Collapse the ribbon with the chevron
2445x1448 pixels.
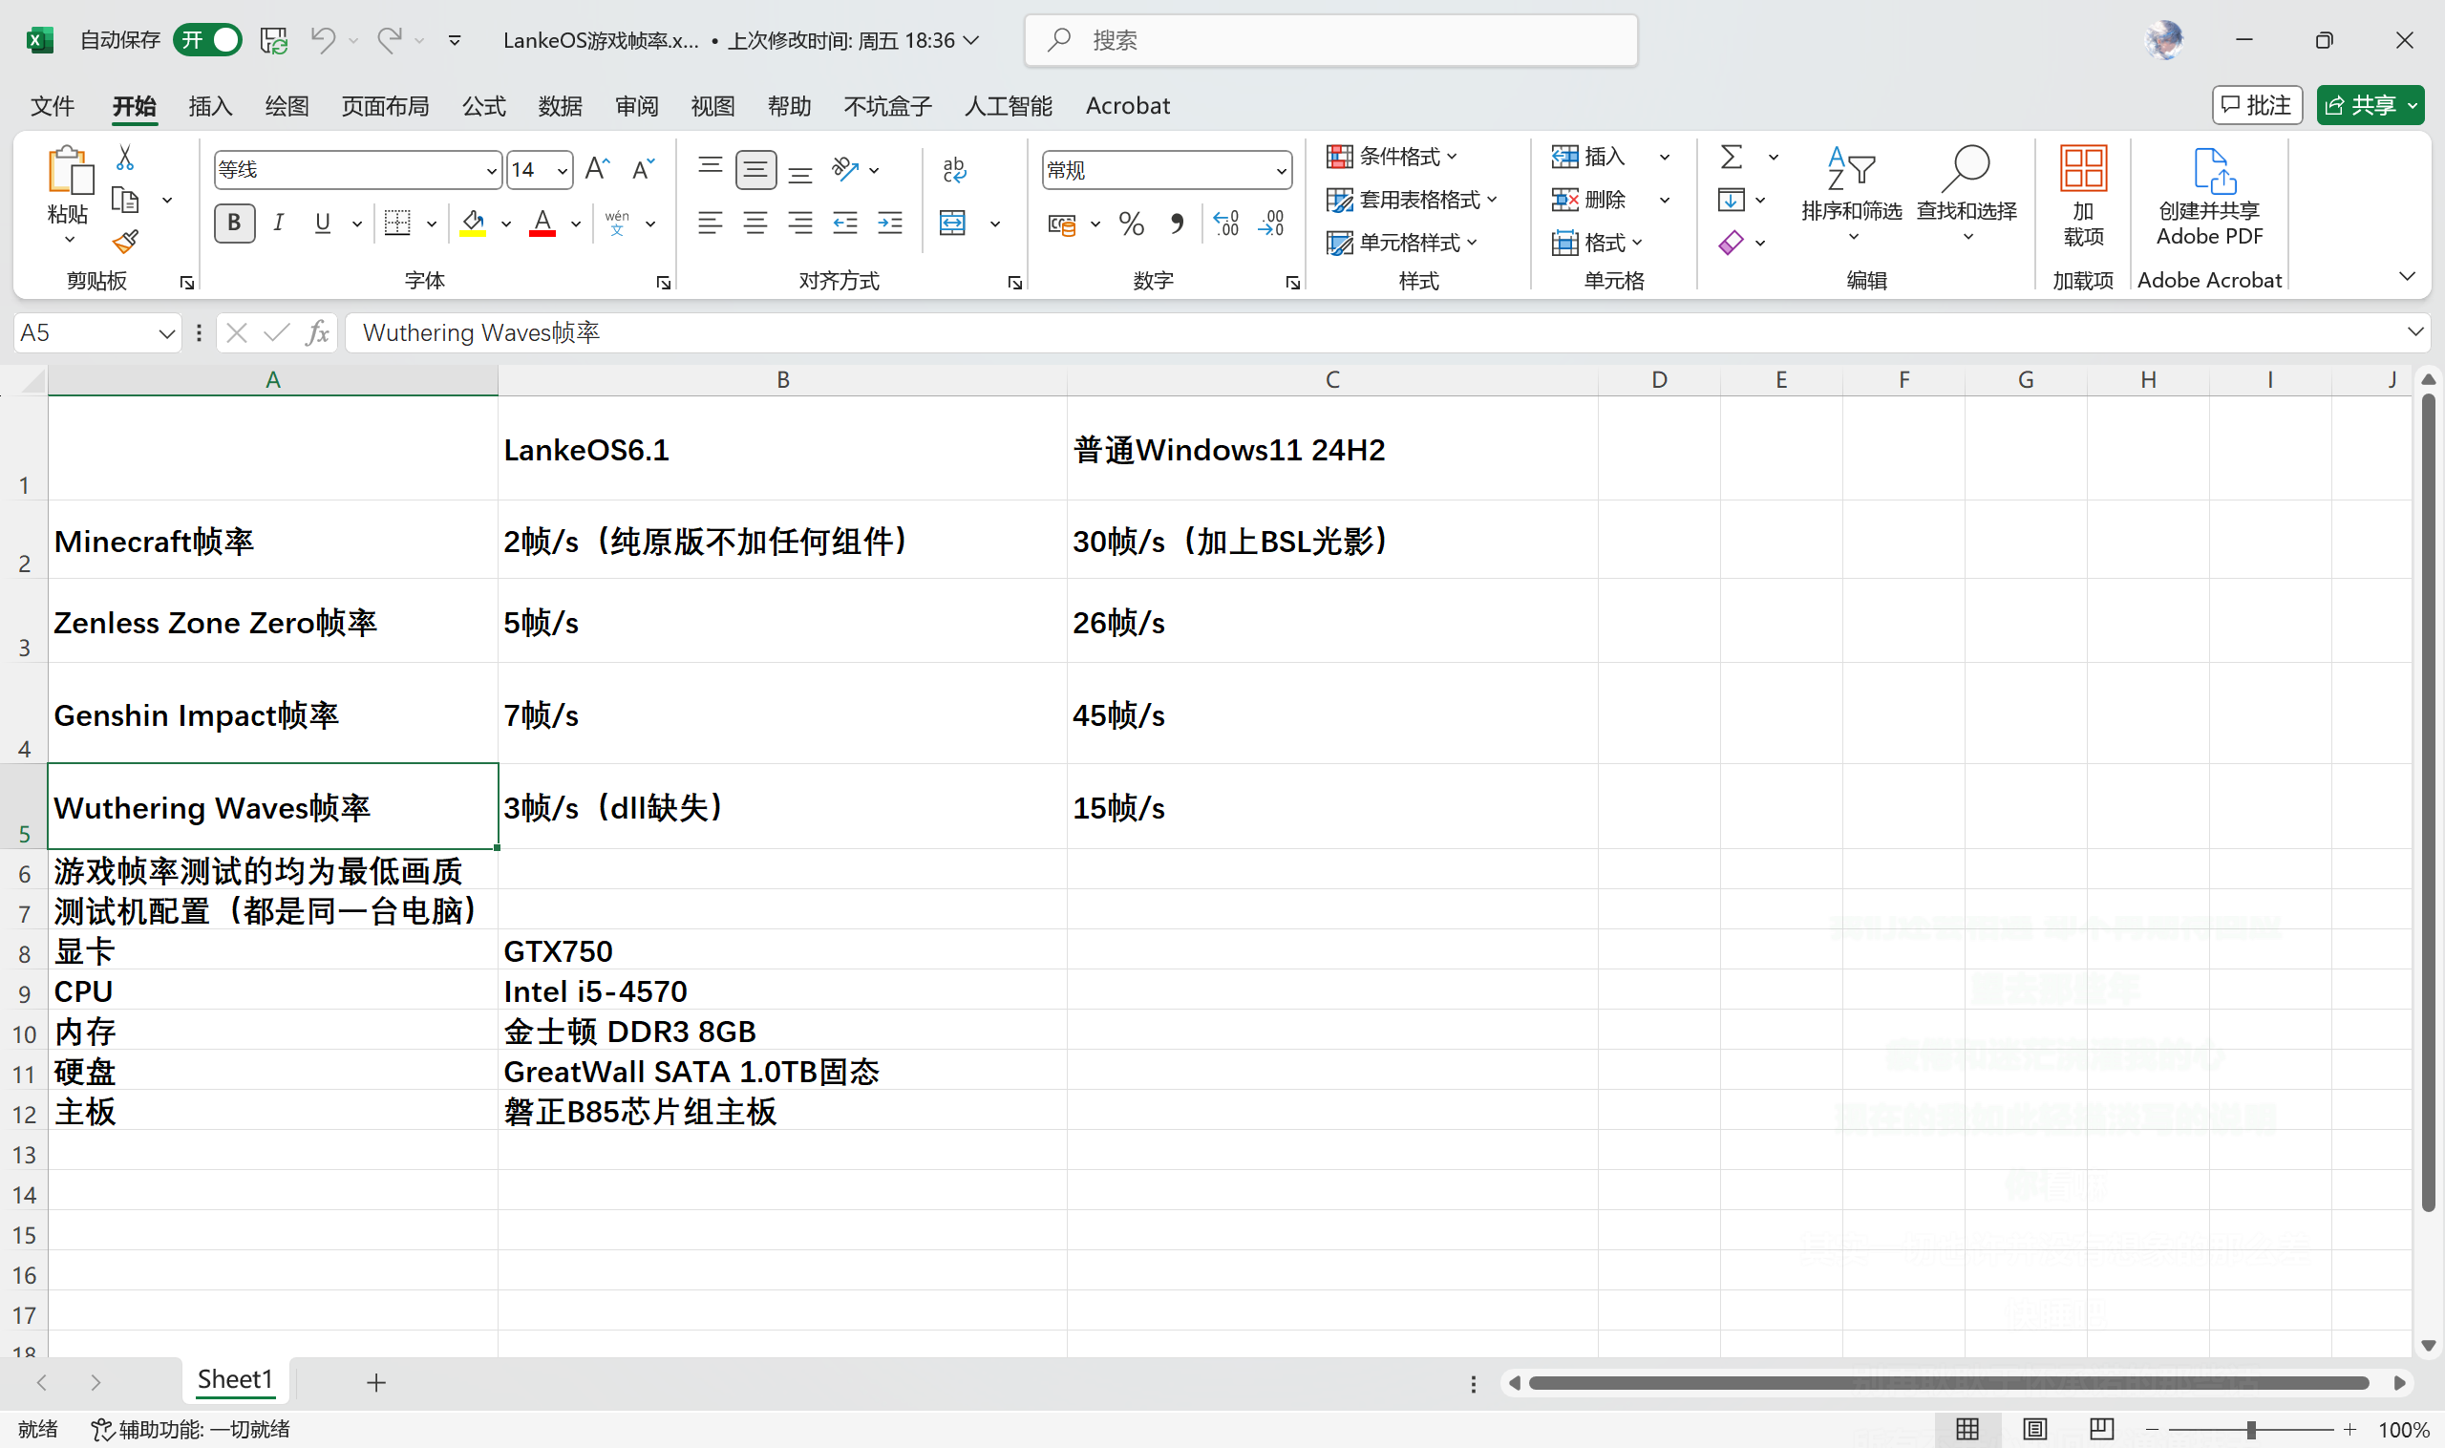point(2407,276)
